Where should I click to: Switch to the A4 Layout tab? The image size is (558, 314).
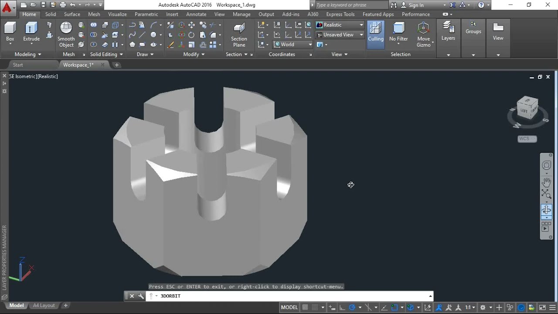(44, 306)
